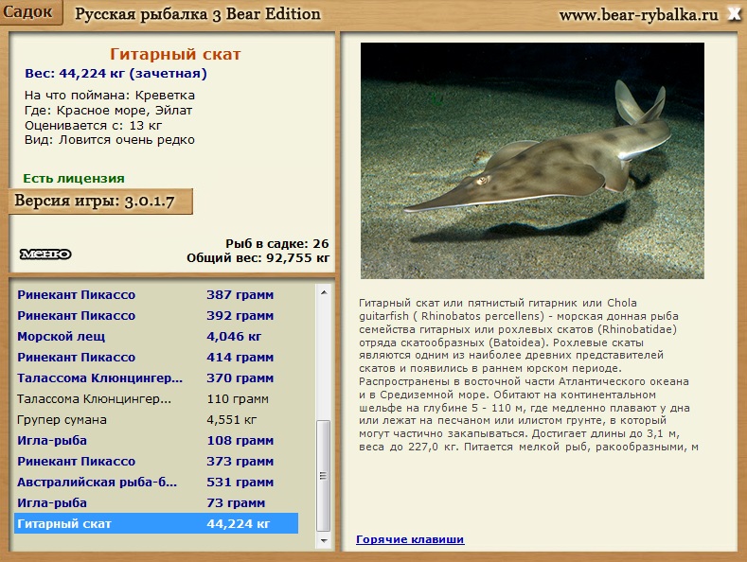Select Ринекант Пикассо weighing 387 грамм

pyautogui.click(x=156, y=294)
